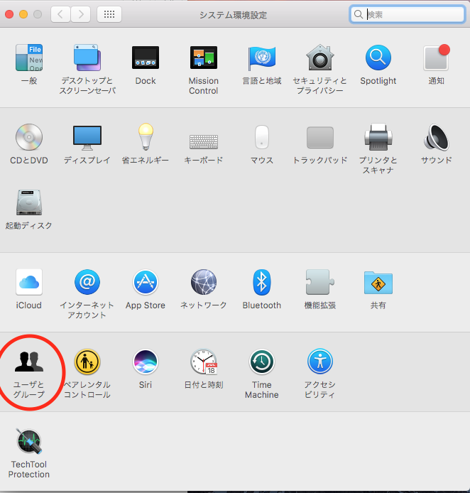The height and width of the screenshot is (493, 470).
Task: Click the show-all grid button
Action: [109, 14]
